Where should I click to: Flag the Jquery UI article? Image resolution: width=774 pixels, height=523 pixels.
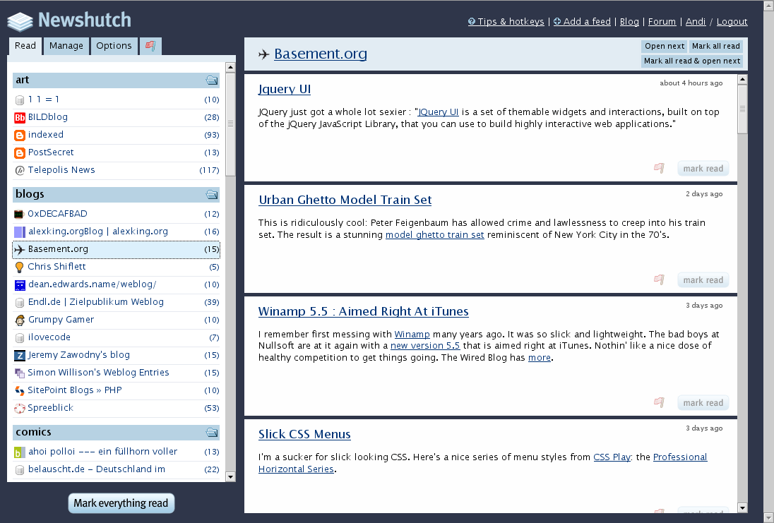659,168
